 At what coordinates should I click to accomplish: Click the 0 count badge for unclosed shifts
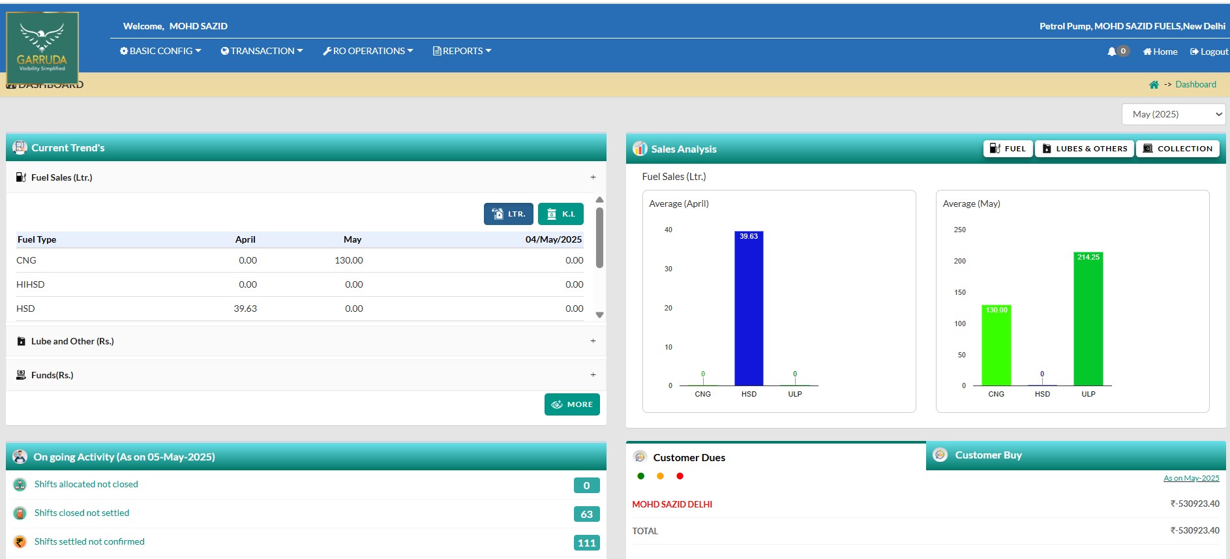tap(586, 485)
